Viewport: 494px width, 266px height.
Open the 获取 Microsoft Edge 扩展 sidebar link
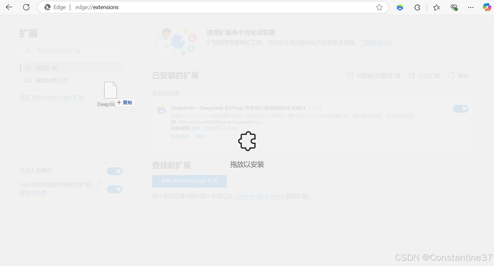click(x=52, y=97)
